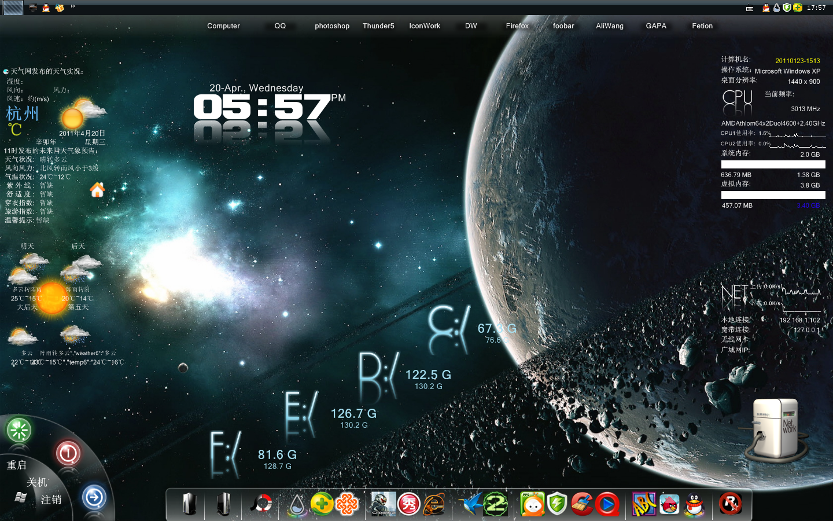The height and width of the screenshot is (521, 833).
Task: Click the green shield tray icon
Action: (787, 8)
